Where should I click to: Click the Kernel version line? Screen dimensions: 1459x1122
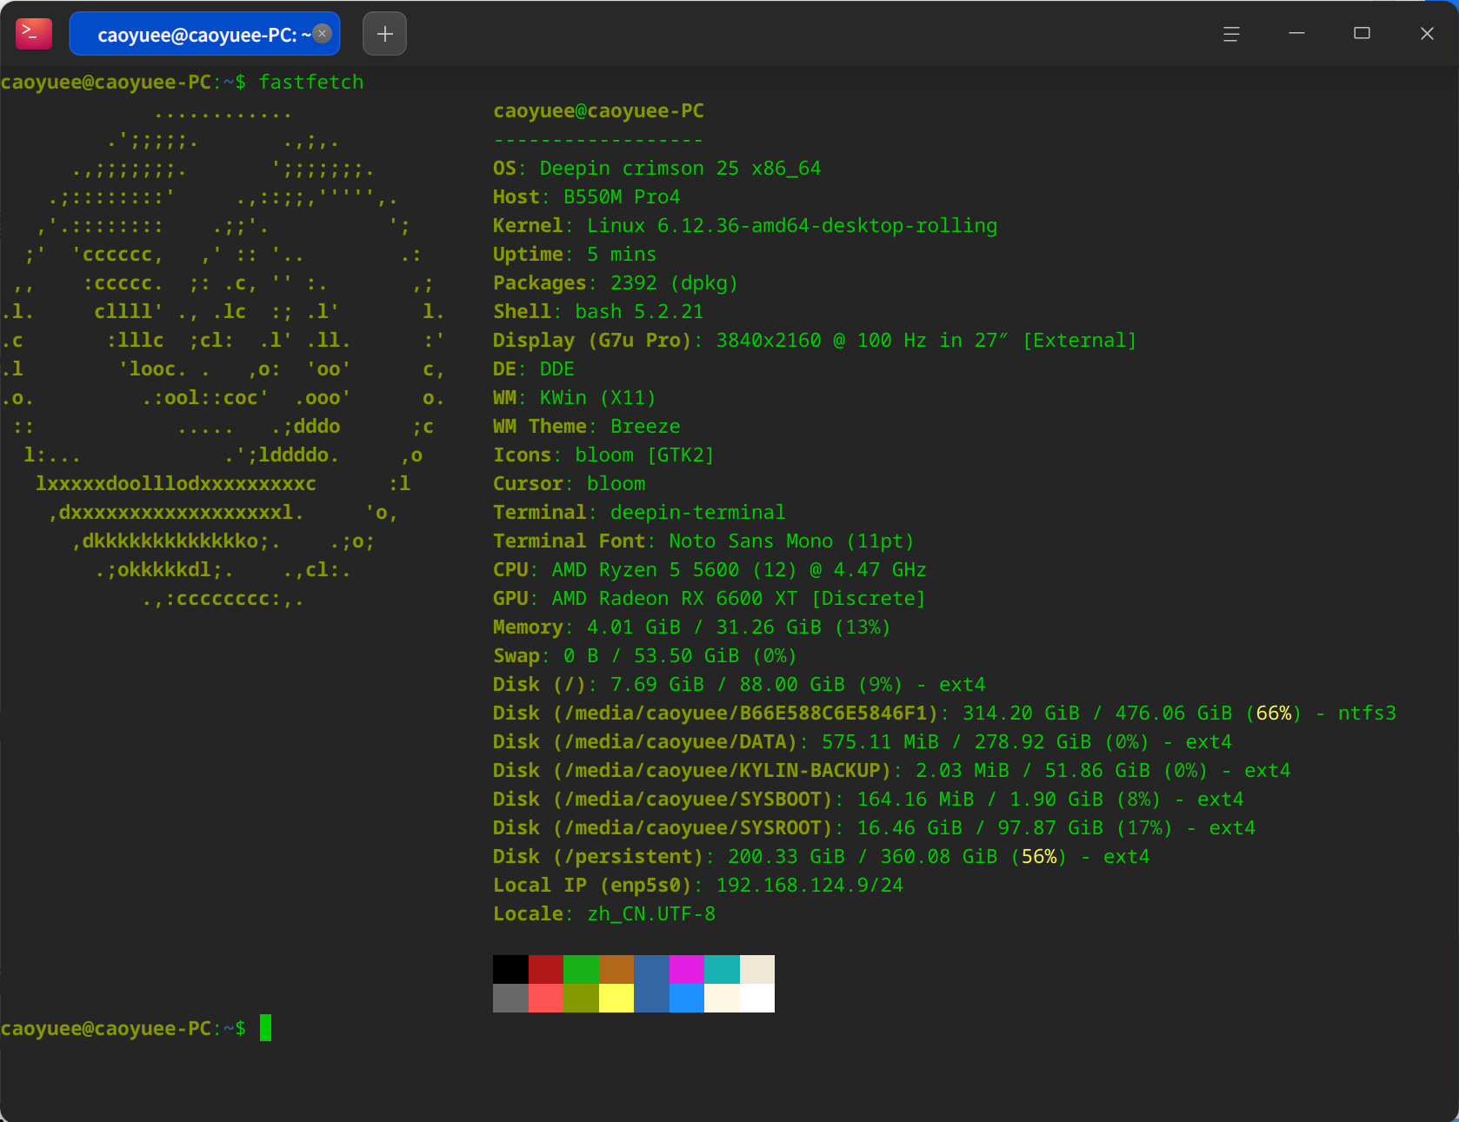coord(745,226)
